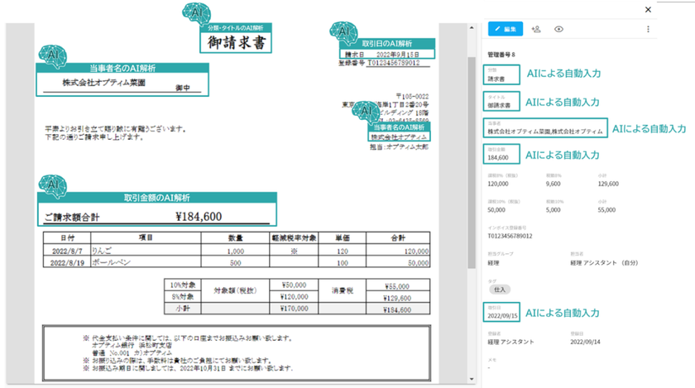The width and height of the screenshot is (695, 388).
Task: Select the 当事者 field with company names
Action: click(545, 127)
